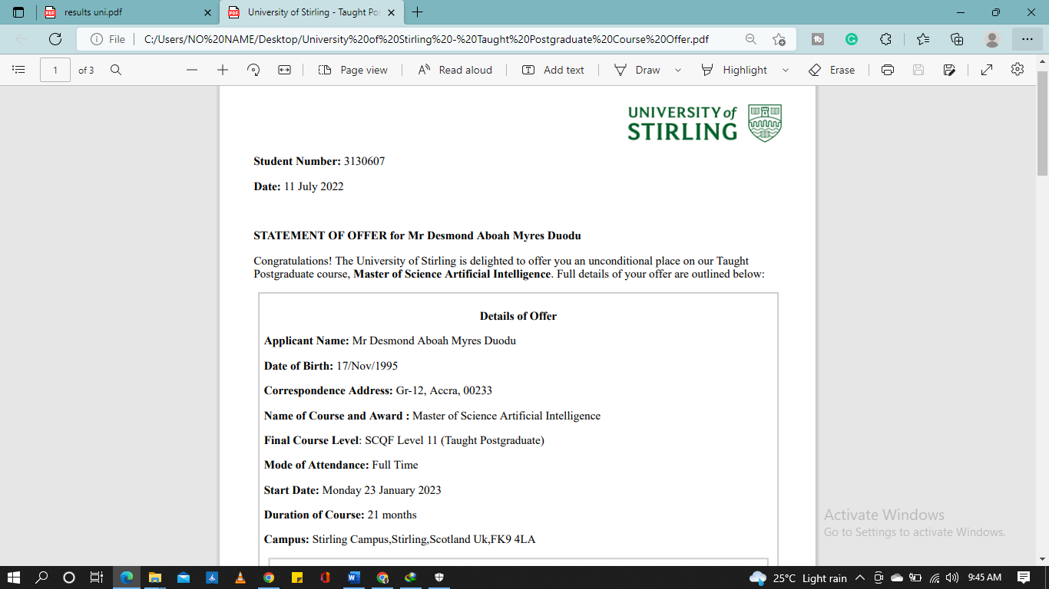Open Windows Security shield on taskbar
The image size is (1049, 589).
tap(439, 577)
